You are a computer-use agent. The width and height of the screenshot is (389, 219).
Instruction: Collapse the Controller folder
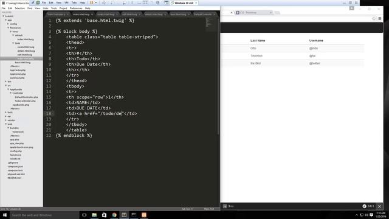tap(11, 93)
